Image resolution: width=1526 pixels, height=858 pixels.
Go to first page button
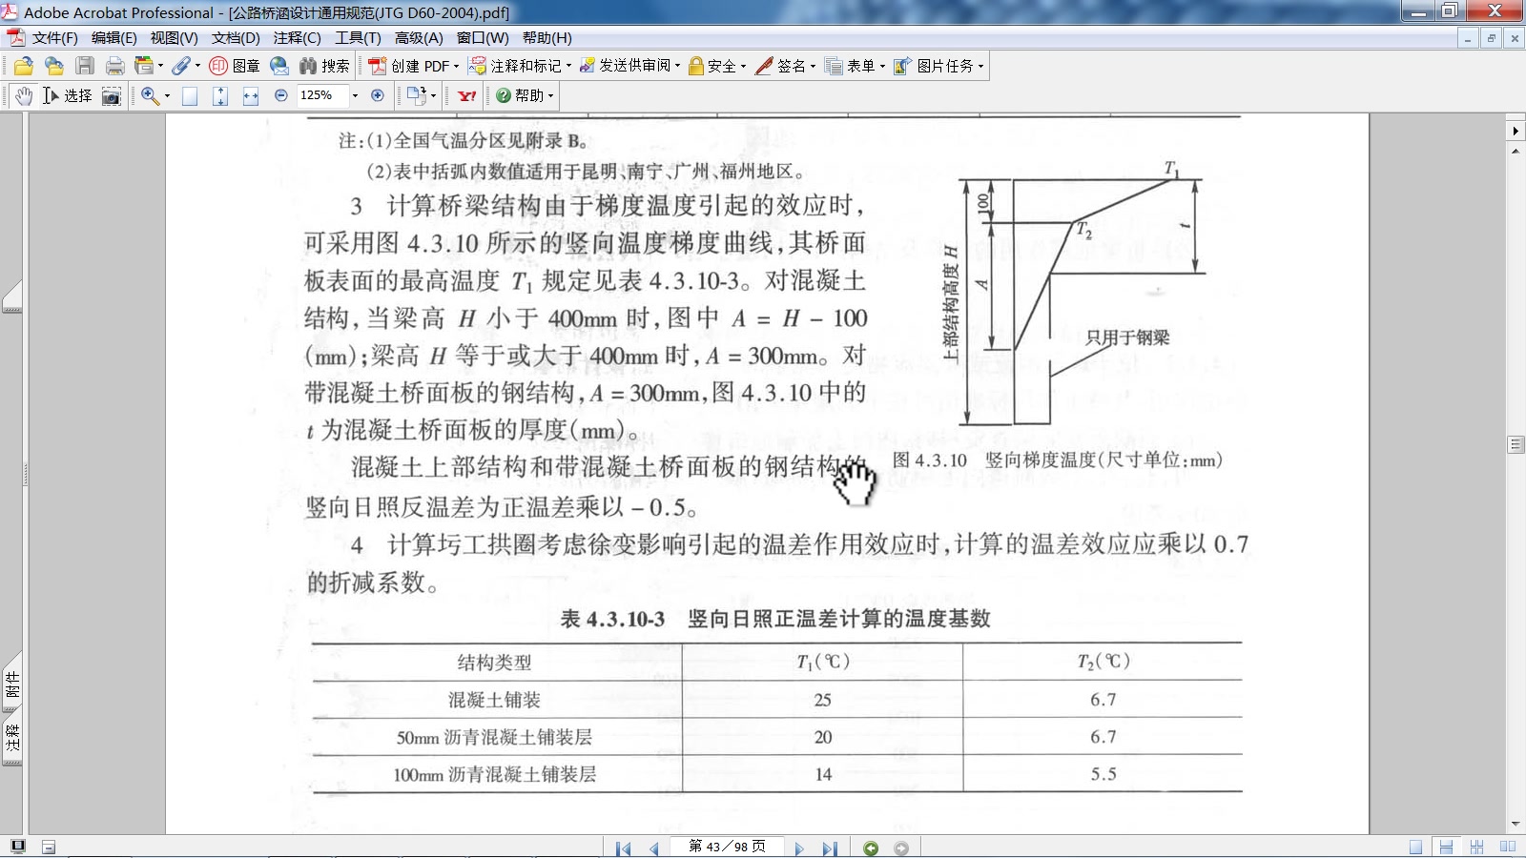(x=623, y=848)
